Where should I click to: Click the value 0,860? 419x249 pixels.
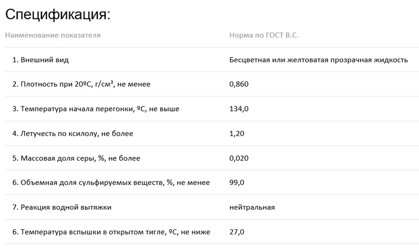coord(239,84)
